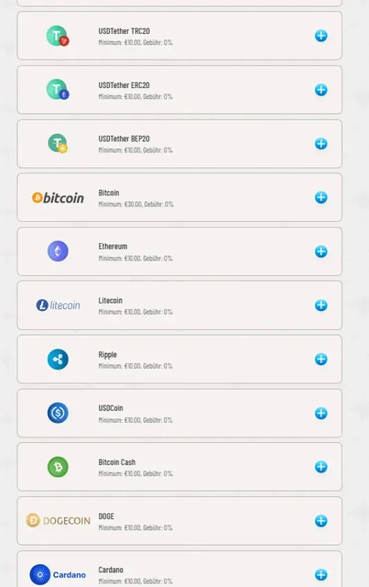Click the Dogecoin logo
This screenshot has width=369, height=587.
(58, 520)
